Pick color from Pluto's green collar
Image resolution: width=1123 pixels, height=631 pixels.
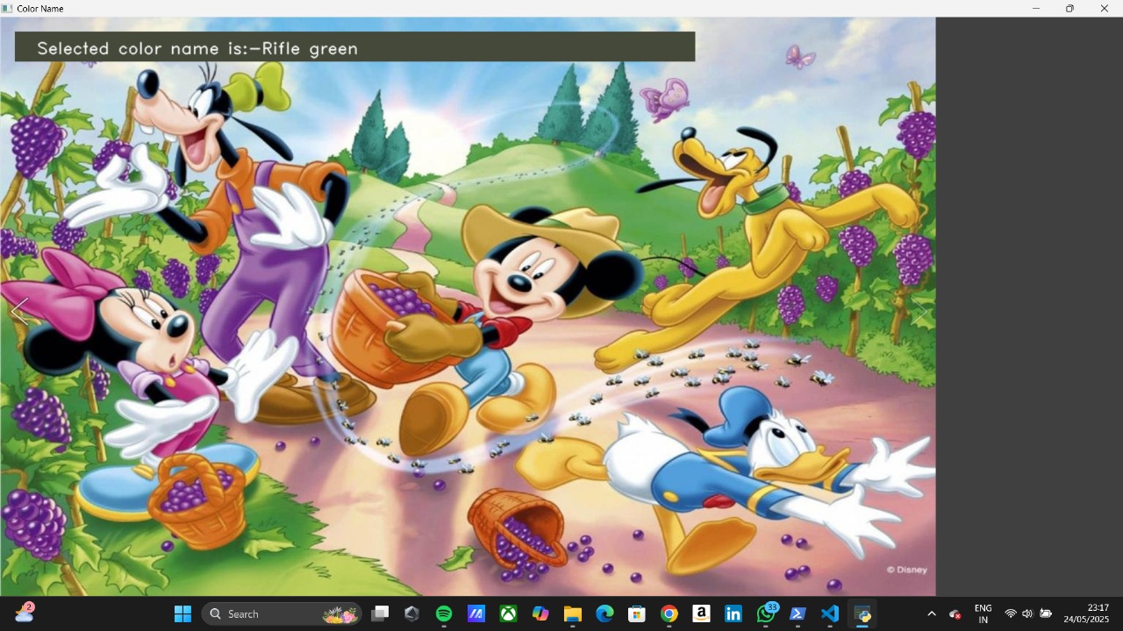[767, 199]
